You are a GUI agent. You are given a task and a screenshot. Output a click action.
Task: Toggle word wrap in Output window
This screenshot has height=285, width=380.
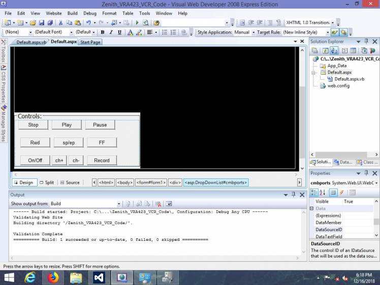click(x=169, y=204)
